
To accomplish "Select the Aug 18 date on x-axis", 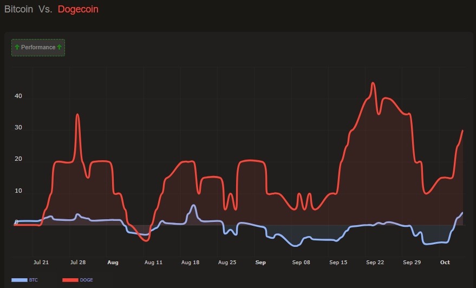I will (190, 263).
